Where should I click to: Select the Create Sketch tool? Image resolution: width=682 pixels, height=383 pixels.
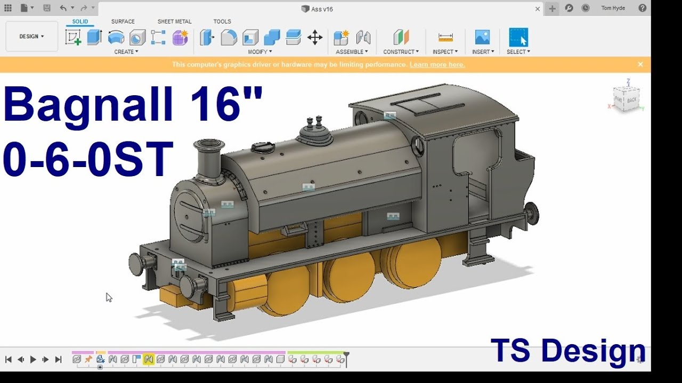(73, 37)
